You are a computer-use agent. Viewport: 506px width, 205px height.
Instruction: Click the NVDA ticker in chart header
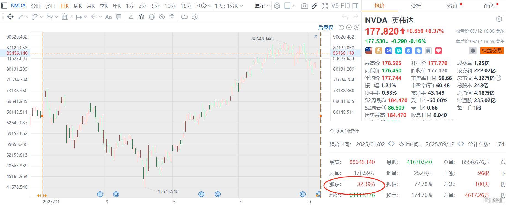click(18, 6)
